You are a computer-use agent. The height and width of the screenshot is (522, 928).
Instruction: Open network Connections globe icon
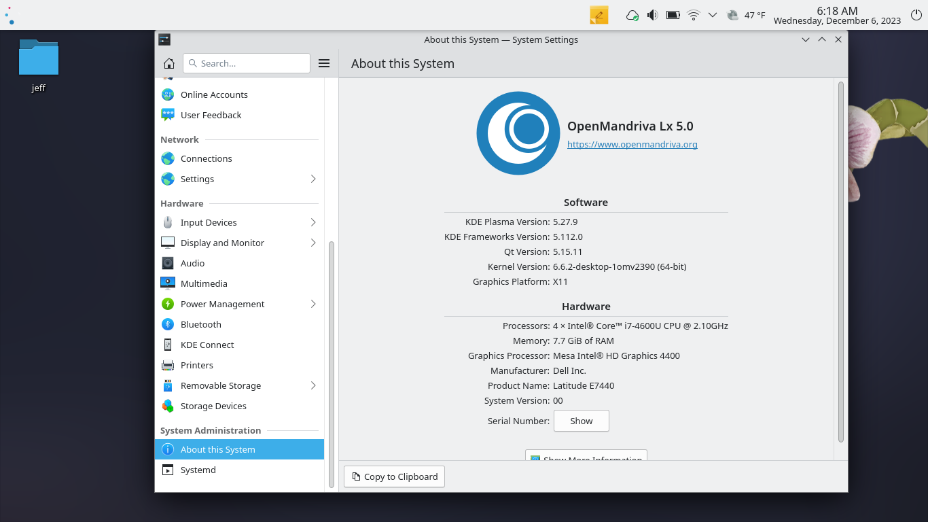[x=168, y=158]
